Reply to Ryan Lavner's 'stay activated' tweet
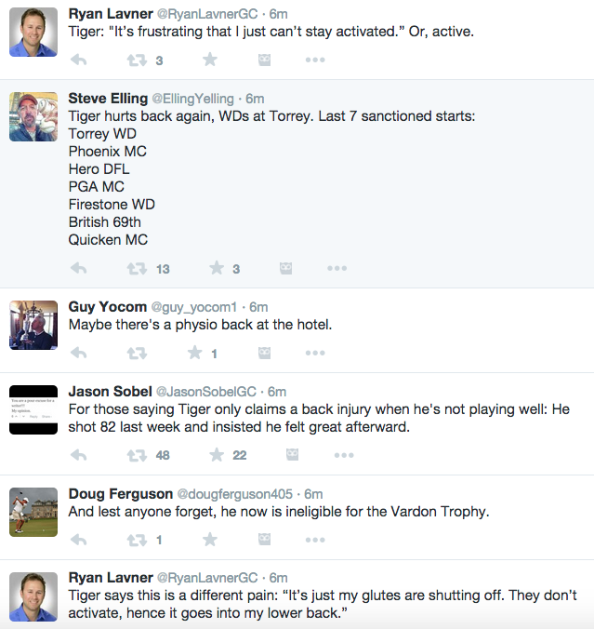This screenshot has height=629, width=594. pos(79,60)
